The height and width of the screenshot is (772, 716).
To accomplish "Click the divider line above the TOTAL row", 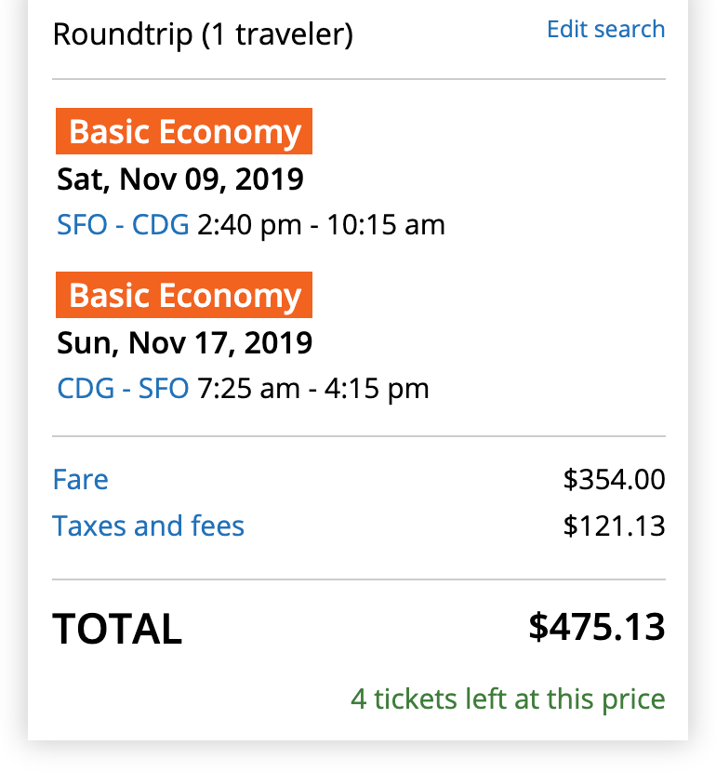I will pyautogui.click(x=359, y=579).
